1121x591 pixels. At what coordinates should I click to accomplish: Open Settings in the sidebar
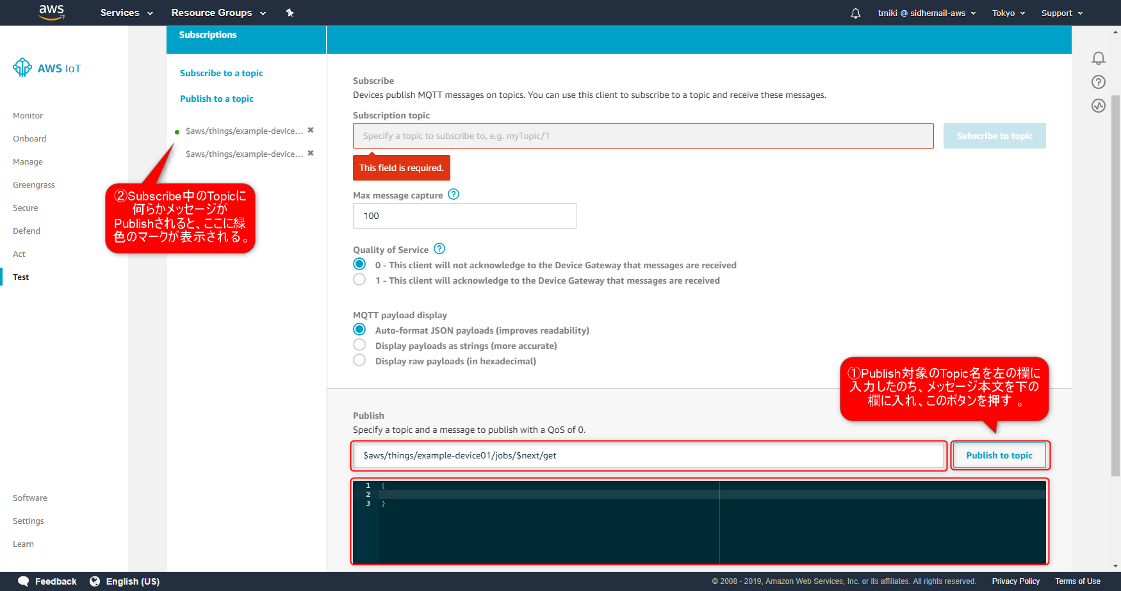(28, 521)
